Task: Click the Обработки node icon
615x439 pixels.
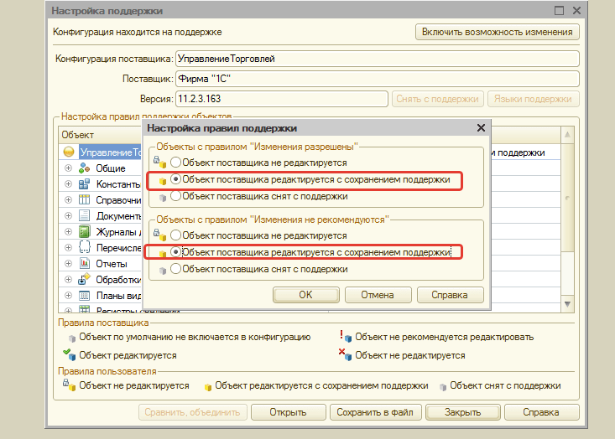Action: [84, 280]
